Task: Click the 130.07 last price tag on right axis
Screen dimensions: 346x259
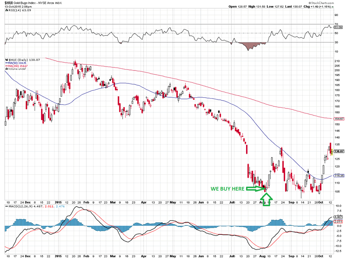Action: [339, 151]
